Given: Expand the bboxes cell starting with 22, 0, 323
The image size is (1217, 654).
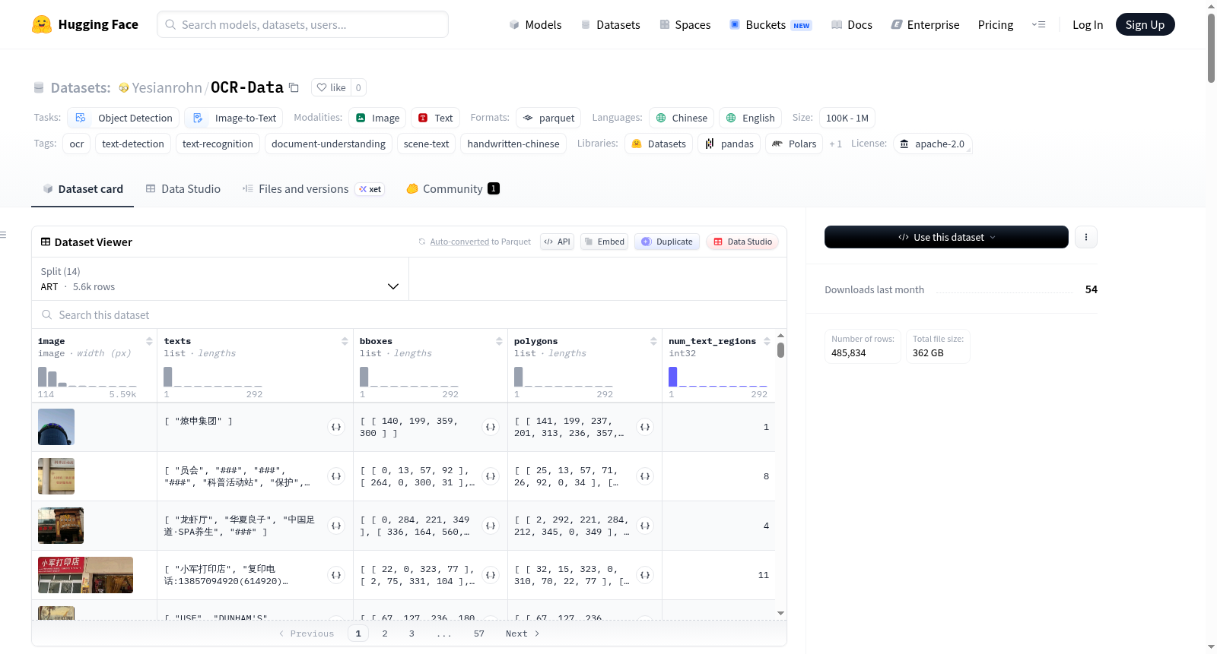Looking at the screenshot, I should tap(491, 575).
